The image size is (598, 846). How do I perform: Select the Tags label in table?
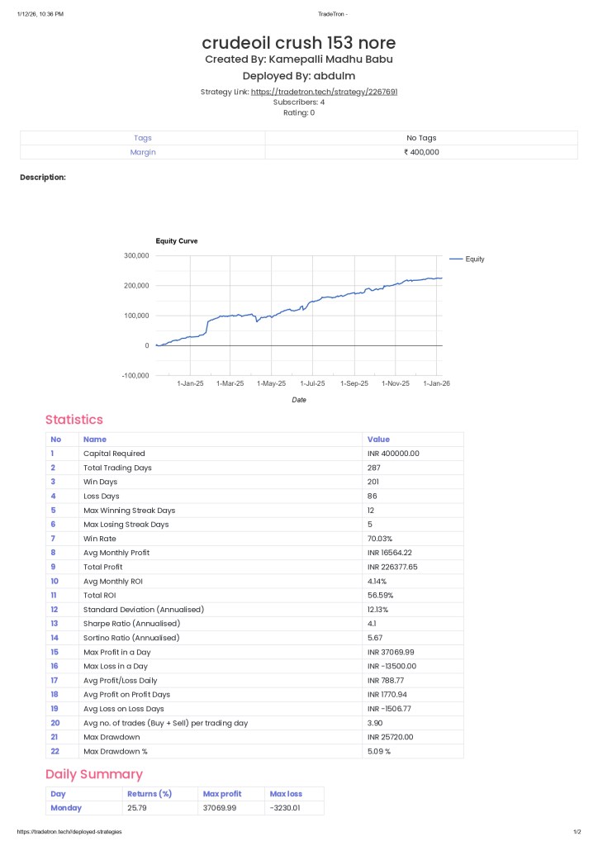(143, 138)
